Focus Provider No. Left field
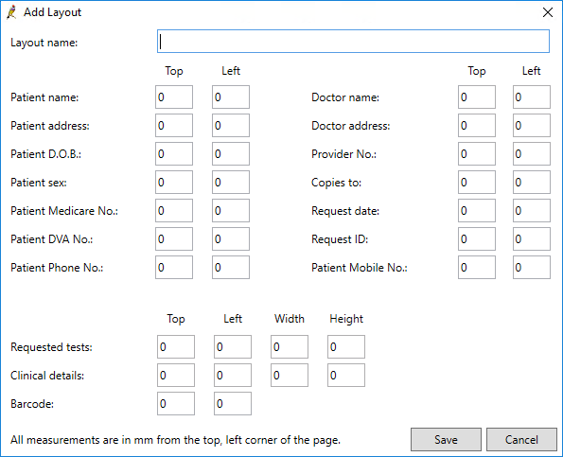The width and height of the screenshot is (563, 457). pos(532,153)
